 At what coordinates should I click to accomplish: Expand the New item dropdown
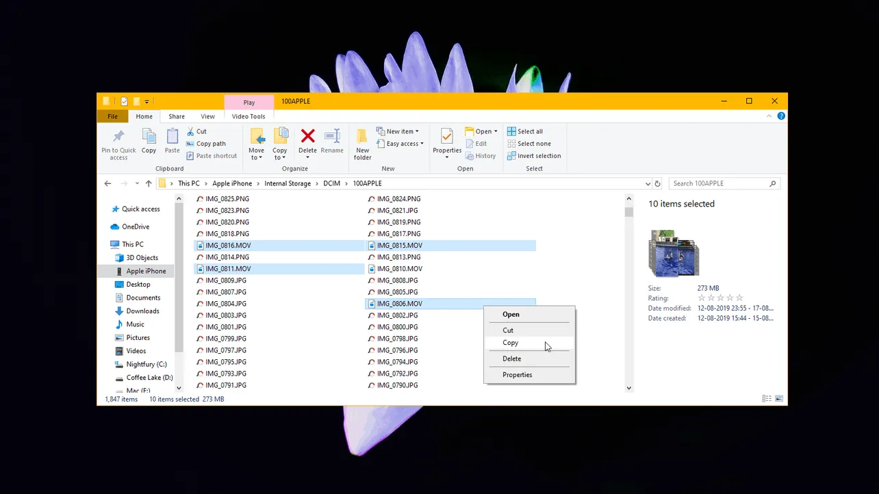pos(398,131)
